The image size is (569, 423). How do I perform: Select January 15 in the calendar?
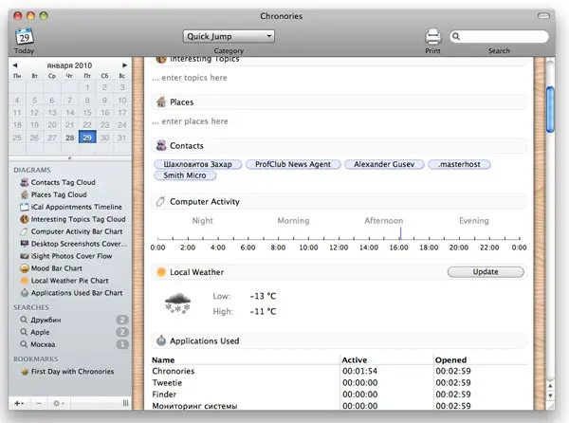(x=87, y=113)
